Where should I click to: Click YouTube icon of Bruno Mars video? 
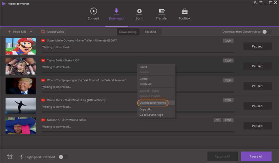(43, 100)
